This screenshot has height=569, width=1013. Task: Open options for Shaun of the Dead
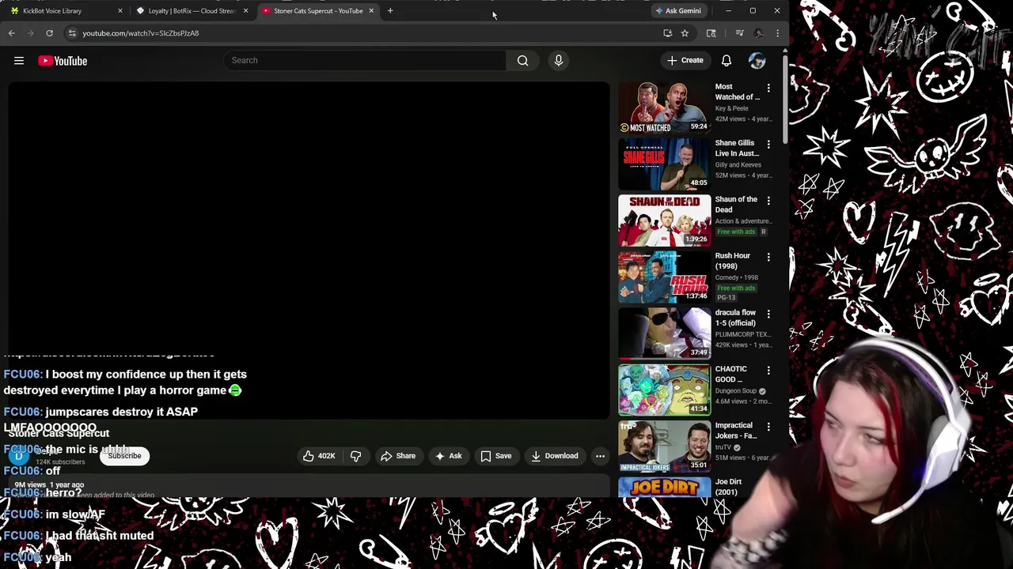pos(768,201)
